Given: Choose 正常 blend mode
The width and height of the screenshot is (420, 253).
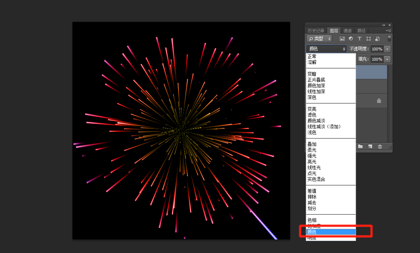Looking at the screenshot, I should coord(331,56).
